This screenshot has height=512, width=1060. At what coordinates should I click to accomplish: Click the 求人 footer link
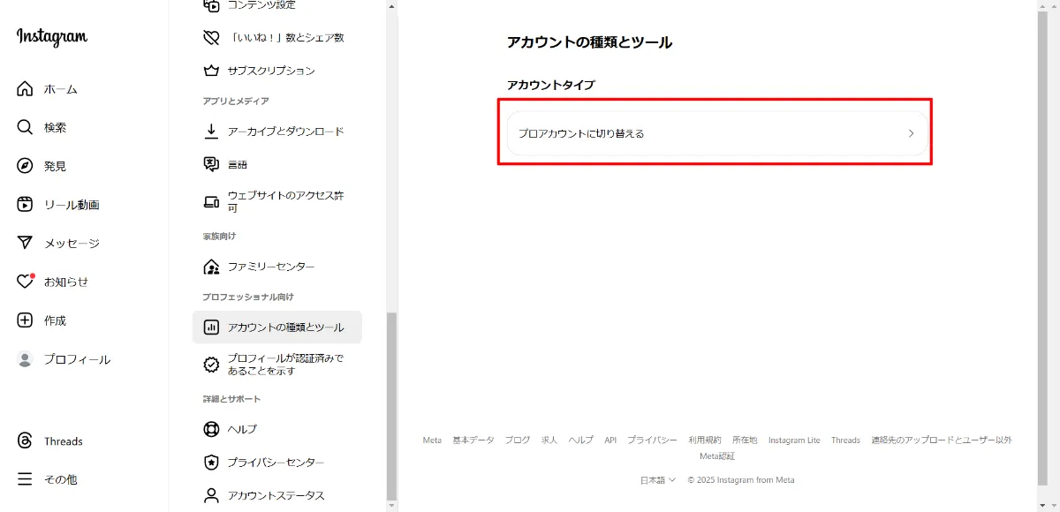(549, 440)
